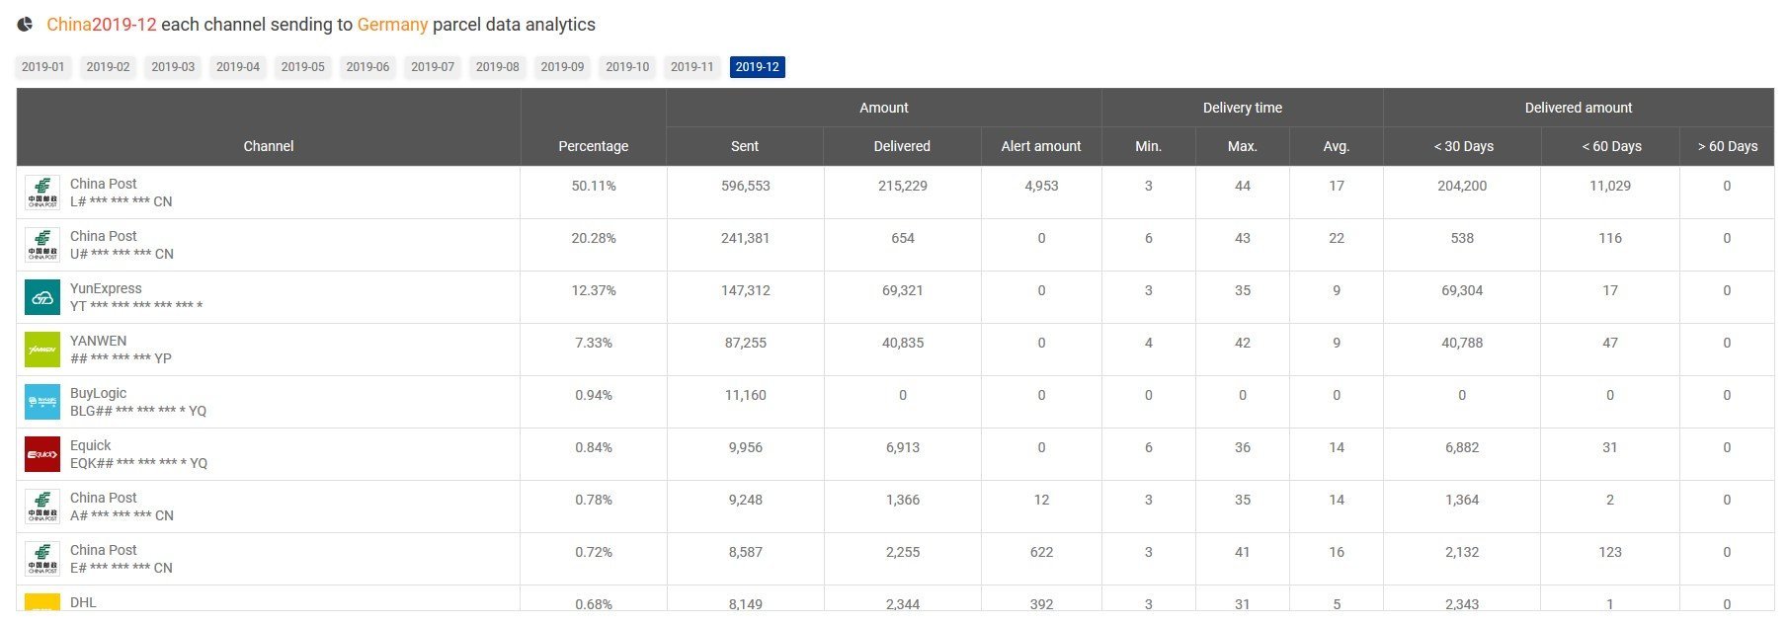Click the Avg. delivery time header

(1337, 146)
